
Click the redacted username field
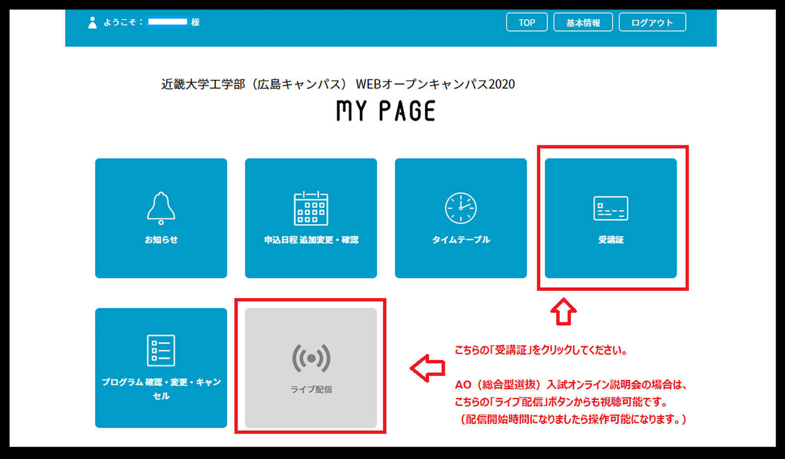[x=168, y=22]
